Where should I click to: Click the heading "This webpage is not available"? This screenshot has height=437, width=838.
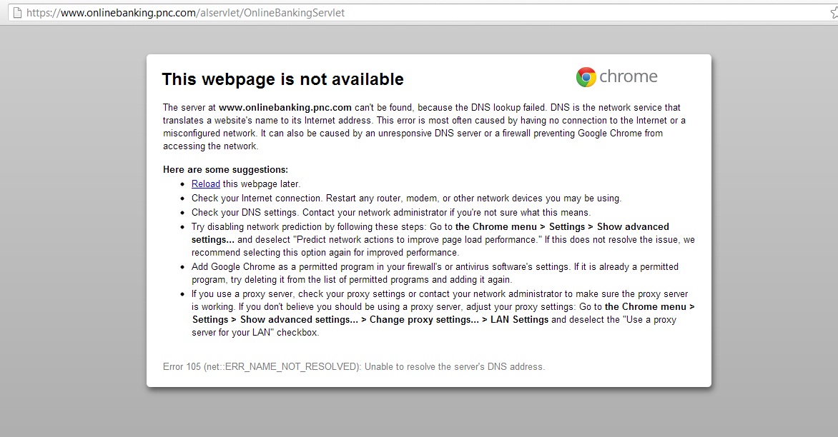tap(282, 79)
